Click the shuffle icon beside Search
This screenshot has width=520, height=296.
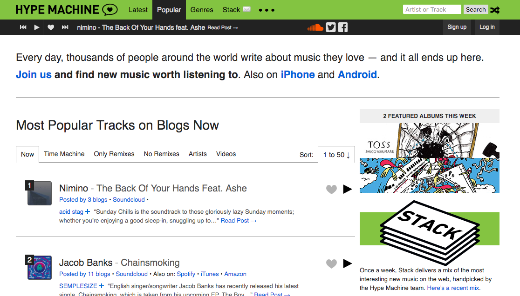[x=495, y=10]
